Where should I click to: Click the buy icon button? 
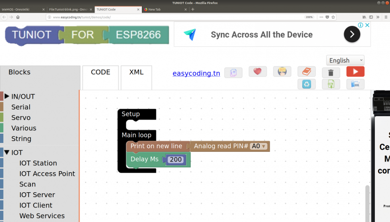tap(282, 72)
